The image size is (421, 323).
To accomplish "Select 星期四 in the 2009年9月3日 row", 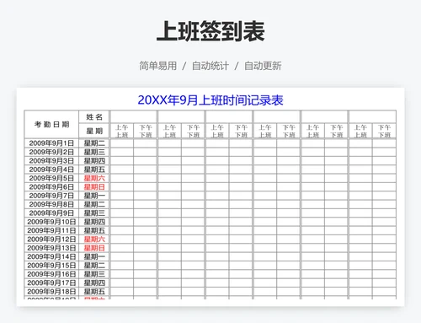I will point(94,160).
